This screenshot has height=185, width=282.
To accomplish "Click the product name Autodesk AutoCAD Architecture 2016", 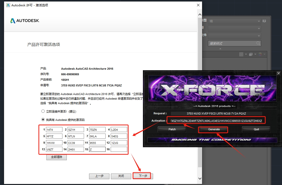I will pyautogui.click(x=87, y=69).
